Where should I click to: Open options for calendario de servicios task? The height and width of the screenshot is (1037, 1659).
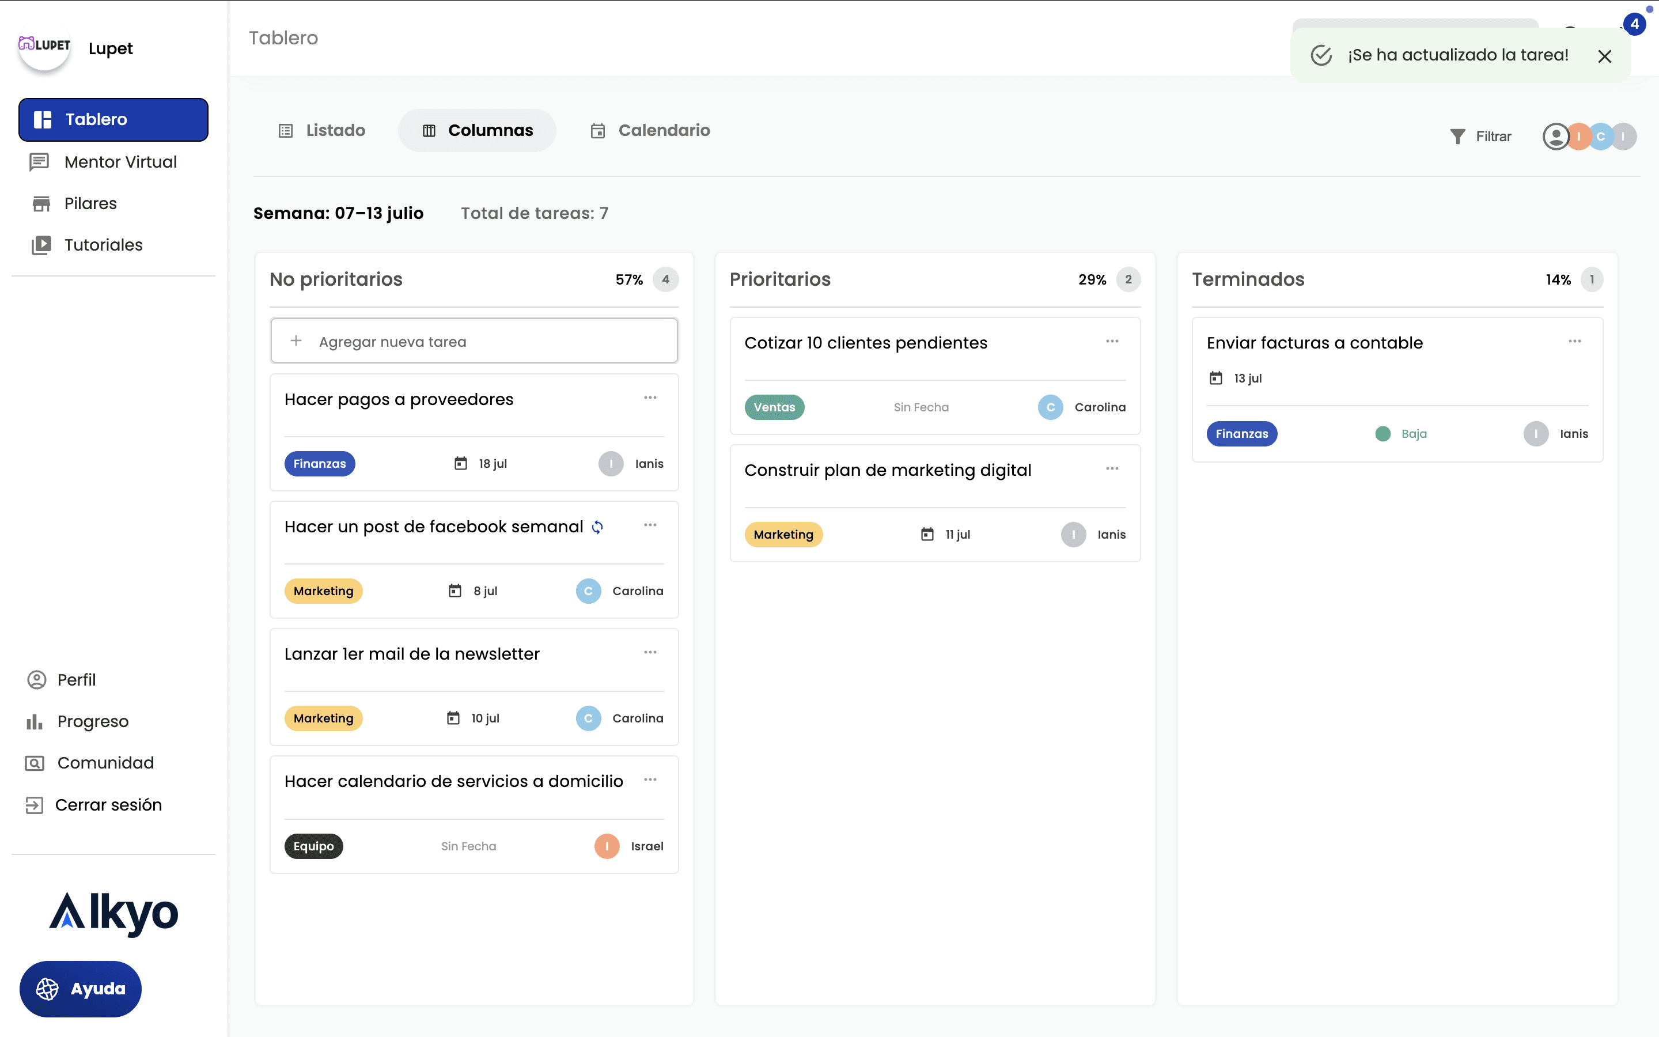[x=650, y=780]
